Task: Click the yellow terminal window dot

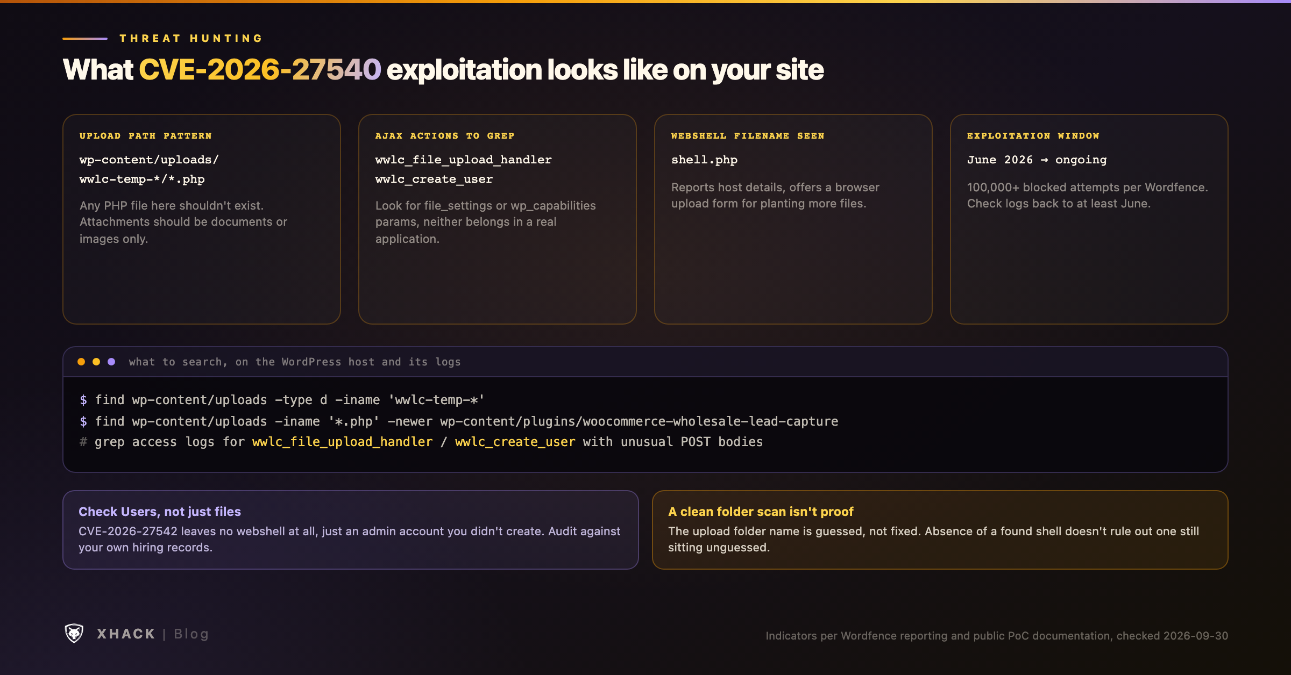Action: pos(96,362)
